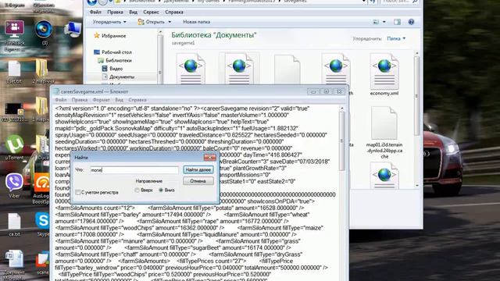Close the Найти dialog
Screen dimensions: 500x281
210,158
